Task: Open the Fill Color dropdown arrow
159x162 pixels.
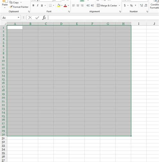Action: click(x=62, y=5)
